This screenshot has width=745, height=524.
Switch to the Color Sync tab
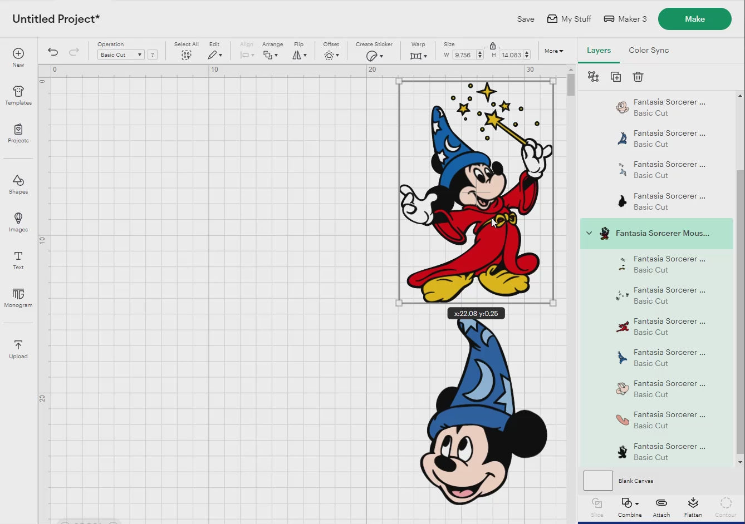point(649,50)
